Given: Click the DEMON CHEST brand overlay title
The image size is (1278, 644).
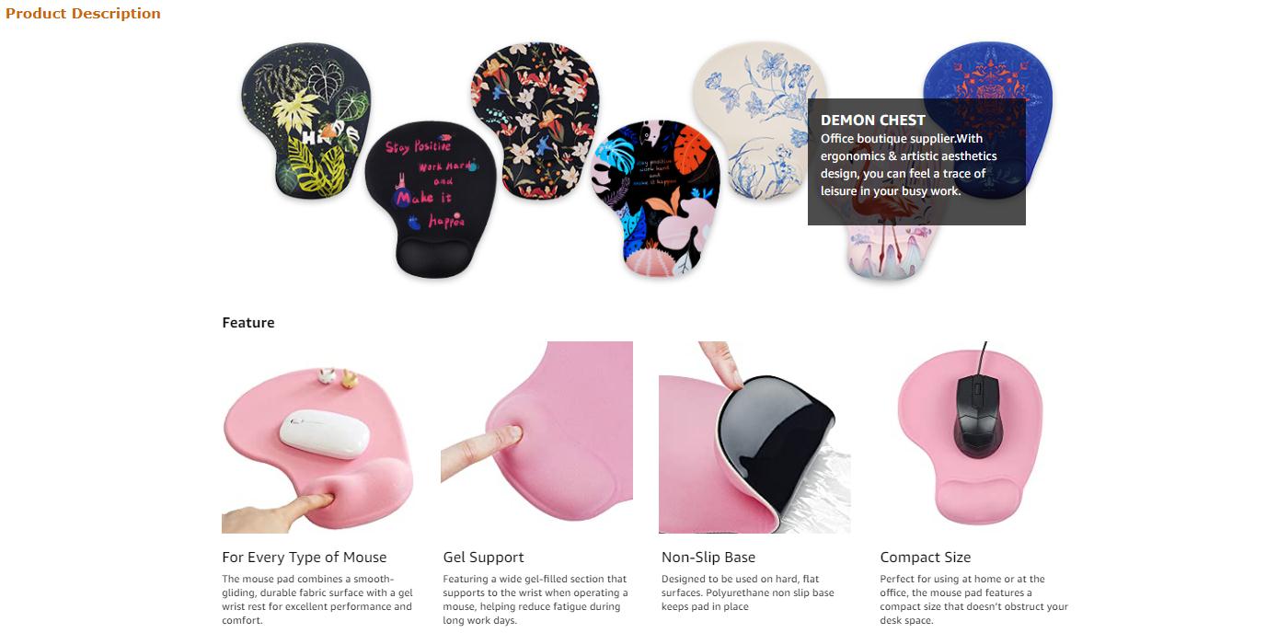Looking at the screenshot, I should [873, 120].
